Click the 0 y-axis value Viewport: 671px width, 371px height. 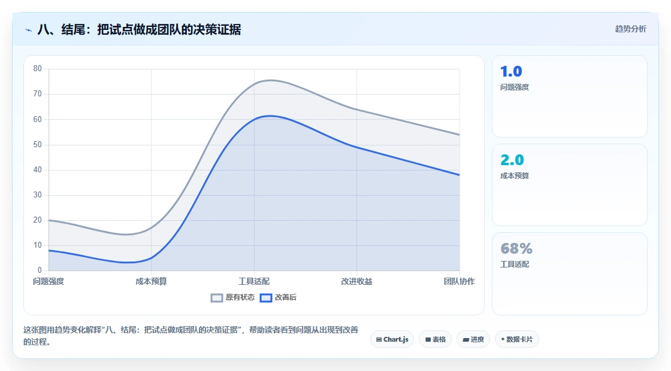click(x=40, y=270)
